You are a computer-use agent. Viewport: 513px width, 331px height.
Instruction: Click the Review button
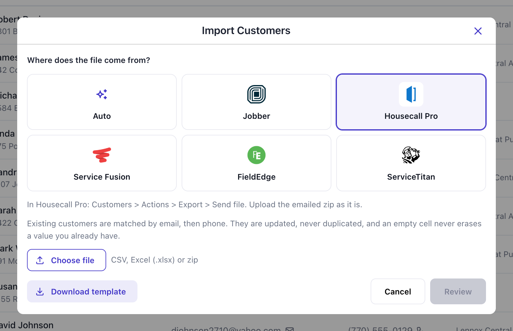pos(458,292)
